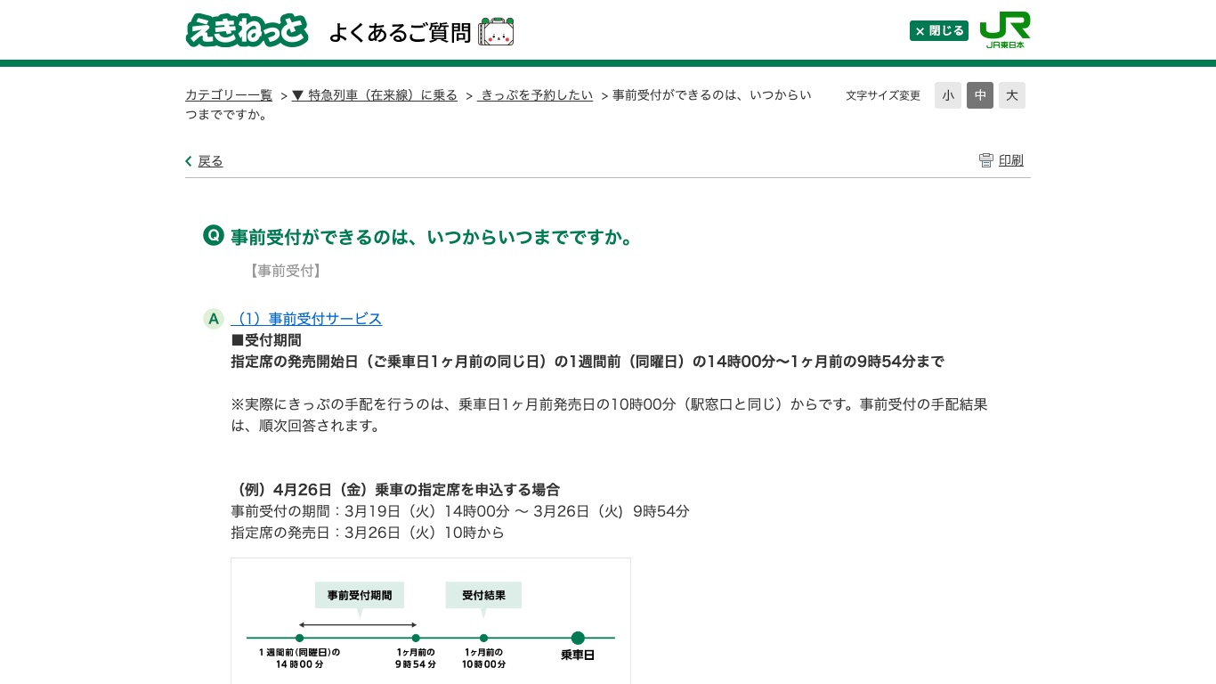Click the ■受付期間 heading
This screenshot has width=1216, height=684.
[266, 340]
